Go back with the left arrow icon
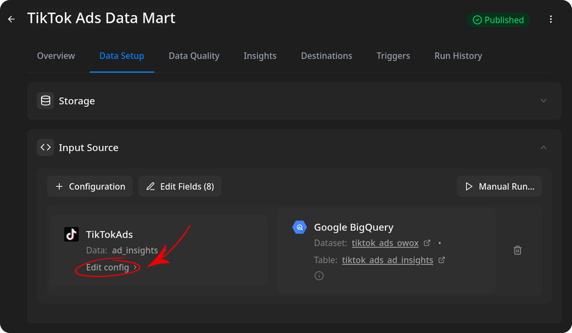This screenshot has height=333, width=572. click(11, 19)
